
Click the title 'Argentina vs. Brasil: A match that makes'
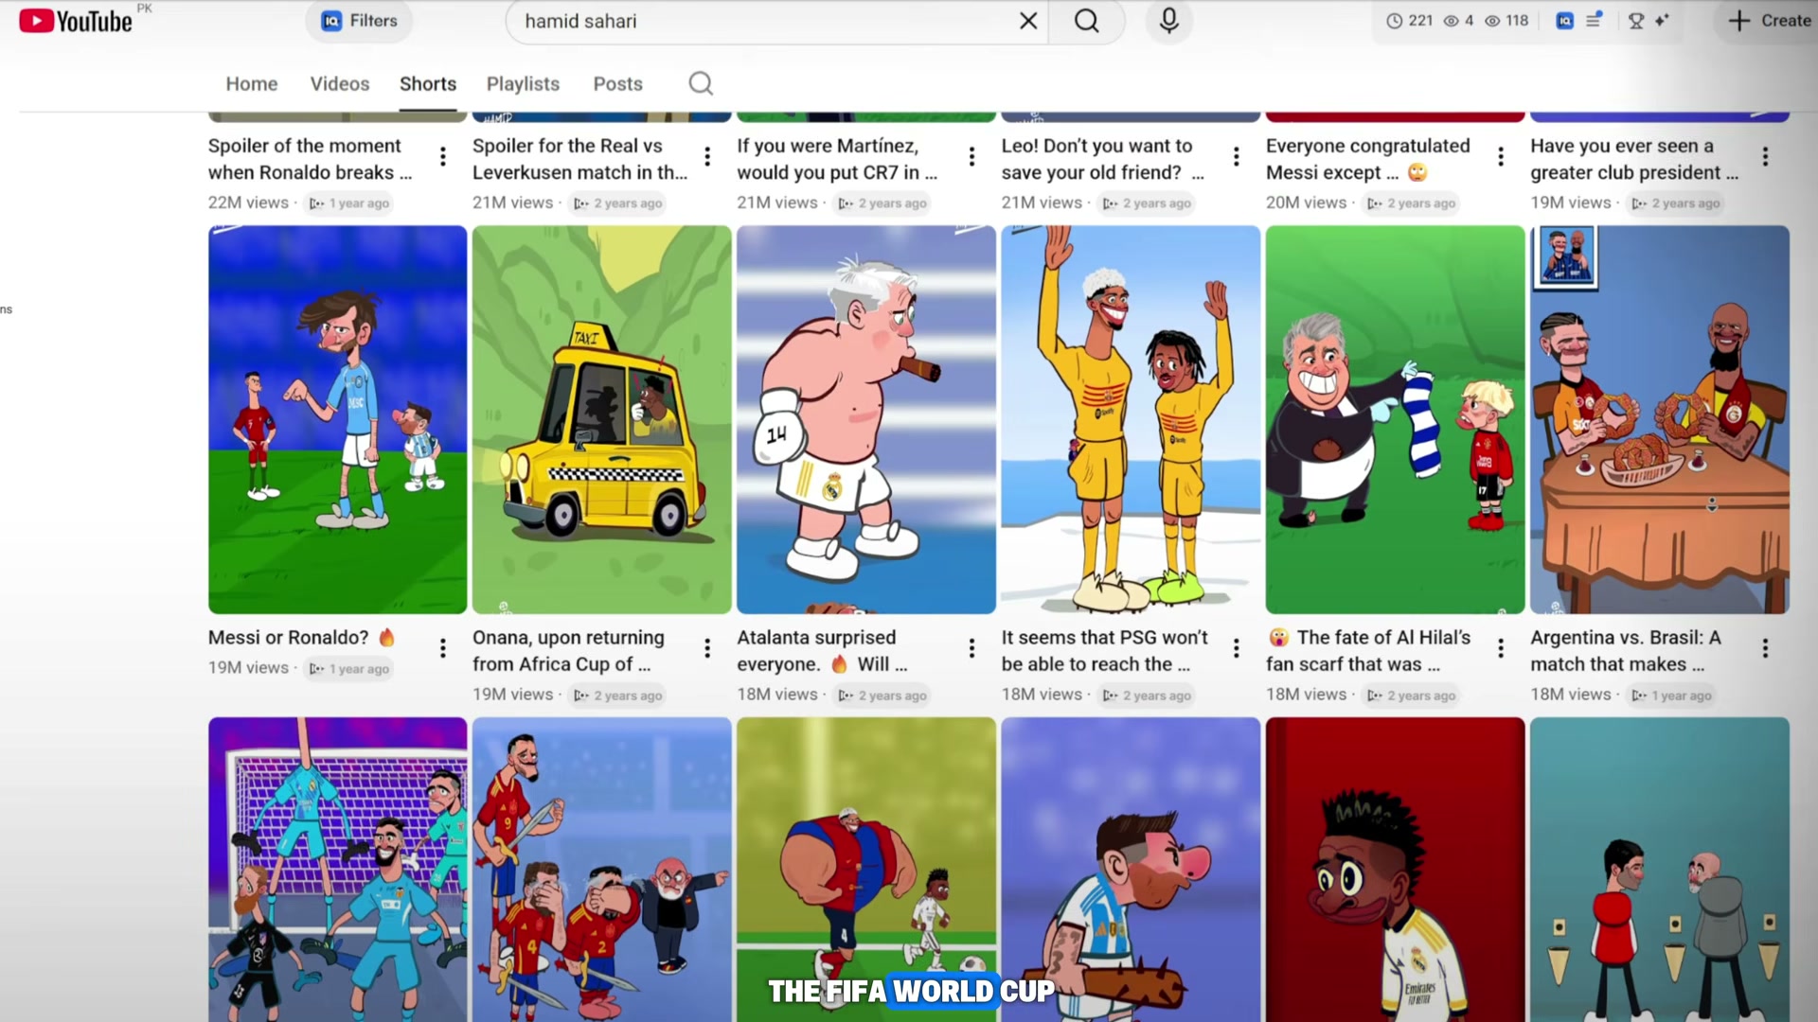[x=1626, y=651]
